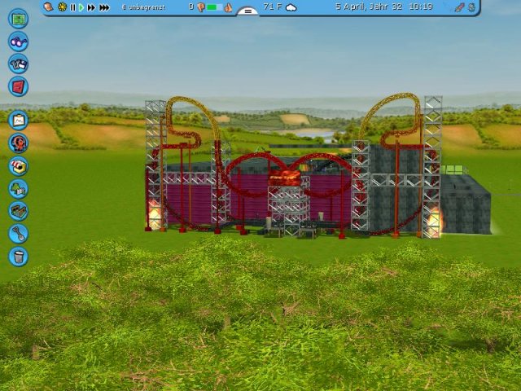The height and width of the screenshot is (391, 521).
Task: Pause the game simulation
Action: point(72,7)
